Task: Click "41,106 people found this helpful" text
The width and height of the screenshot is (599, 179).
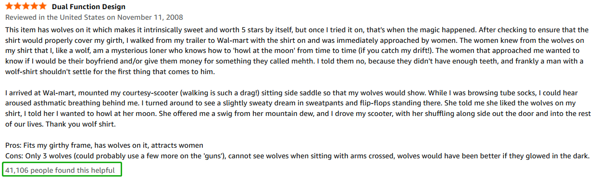Action: (x=60, y=170)
